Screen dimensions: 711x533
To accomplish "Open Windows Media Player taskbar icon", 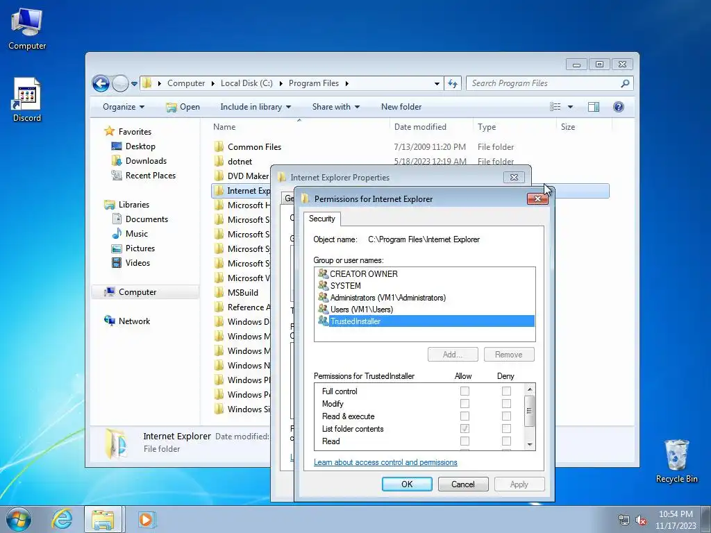I will pos(146,519).
